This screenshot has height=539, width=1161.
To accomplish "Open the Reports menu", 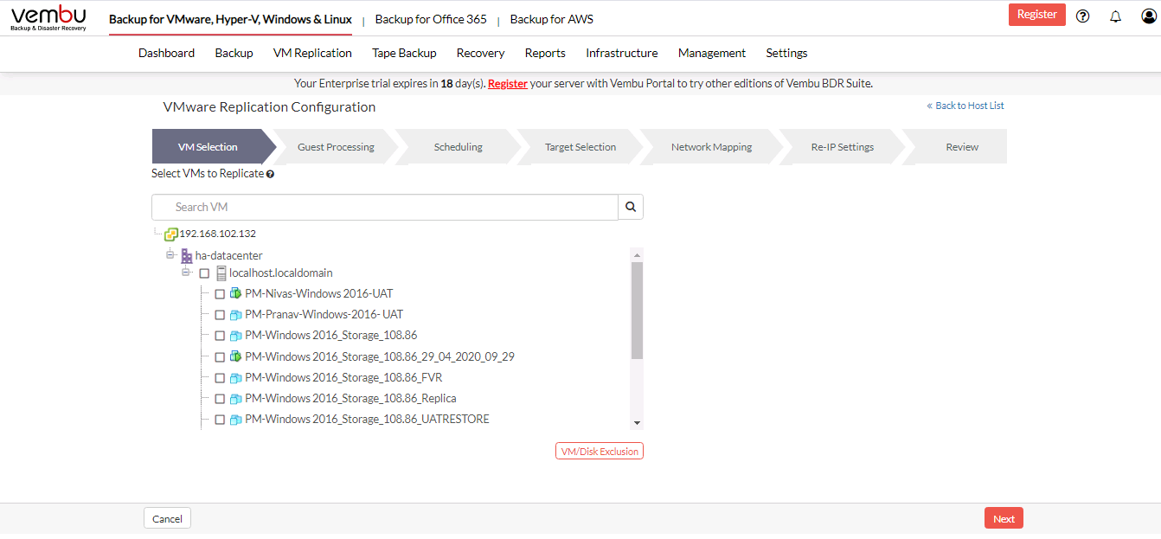I will click(x=545, y=53).
